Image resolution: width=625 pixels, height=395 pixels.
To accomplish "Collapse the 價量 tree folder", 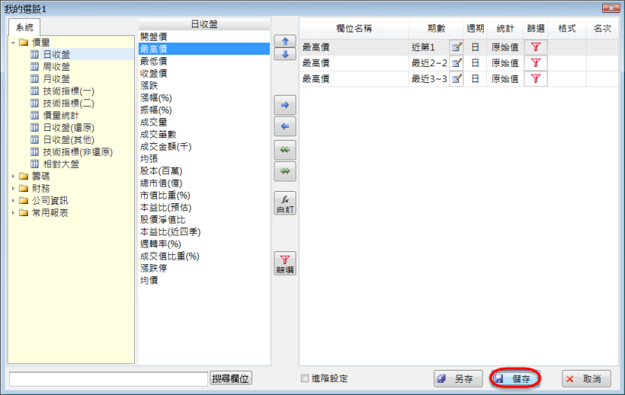I will [x=14, y=42].
